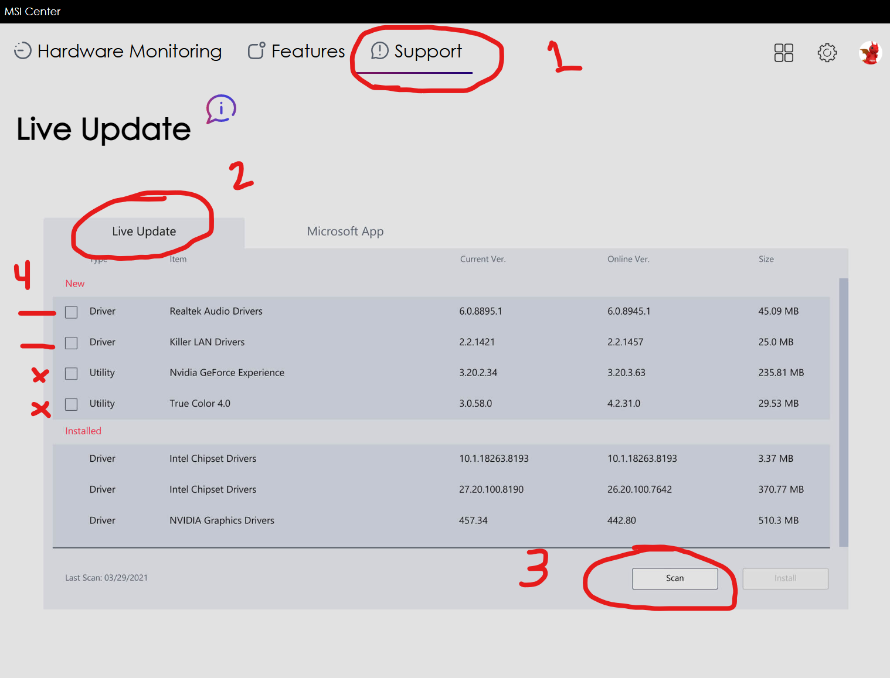The width and height of the screenshot is (890, 678).
Task: Select the Live Update tab
Action: click(144, 231)
